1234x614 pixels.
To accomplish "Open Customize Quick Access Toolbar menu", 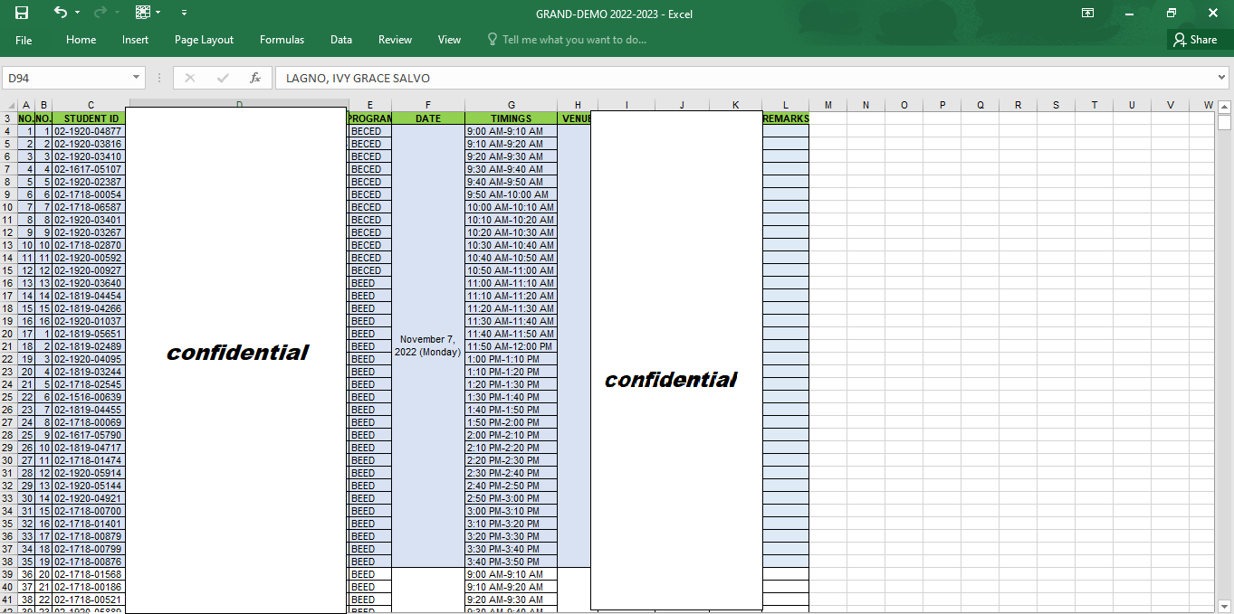I will click(184, 13).
